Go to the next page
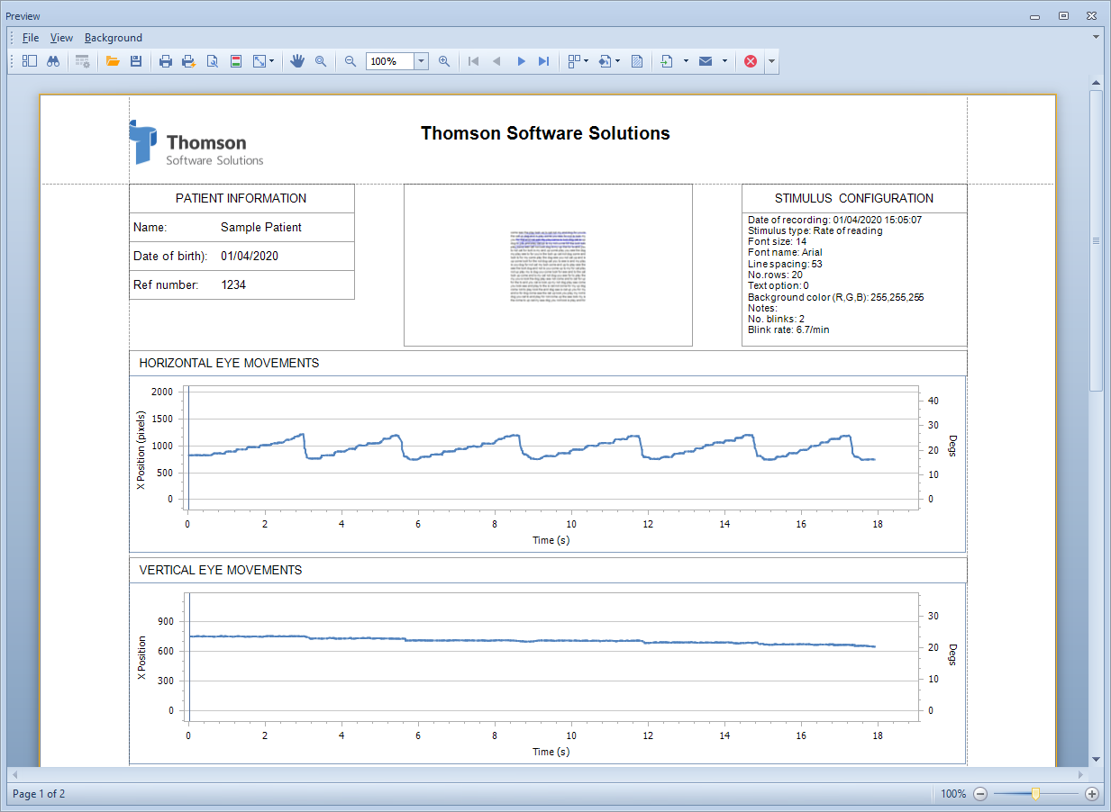This screenshot has width=1111, height=812. tap(521, 61)
